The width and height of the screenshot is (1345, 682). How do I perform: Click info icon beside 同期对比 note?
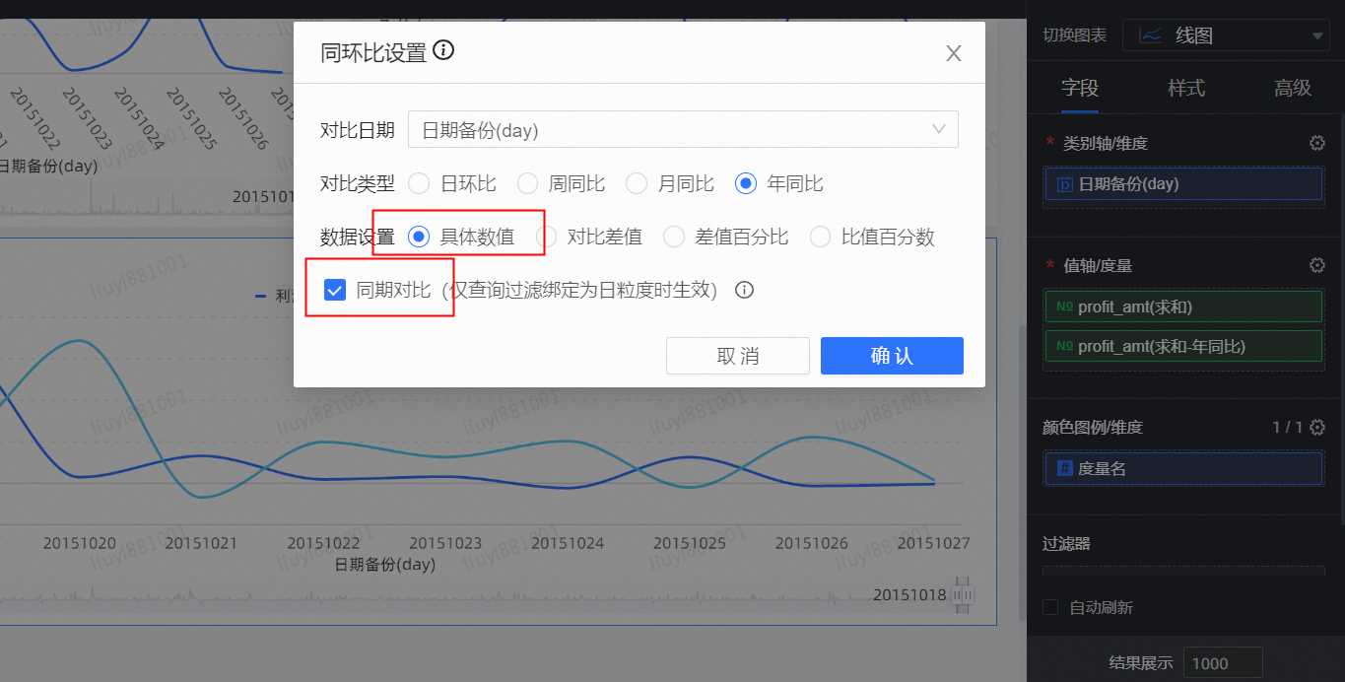point(745,290)
